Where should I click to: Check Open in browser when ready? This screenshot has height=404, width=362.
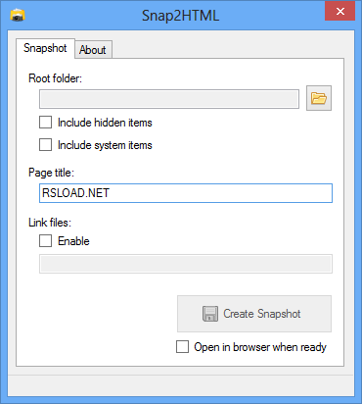[182, 347]
